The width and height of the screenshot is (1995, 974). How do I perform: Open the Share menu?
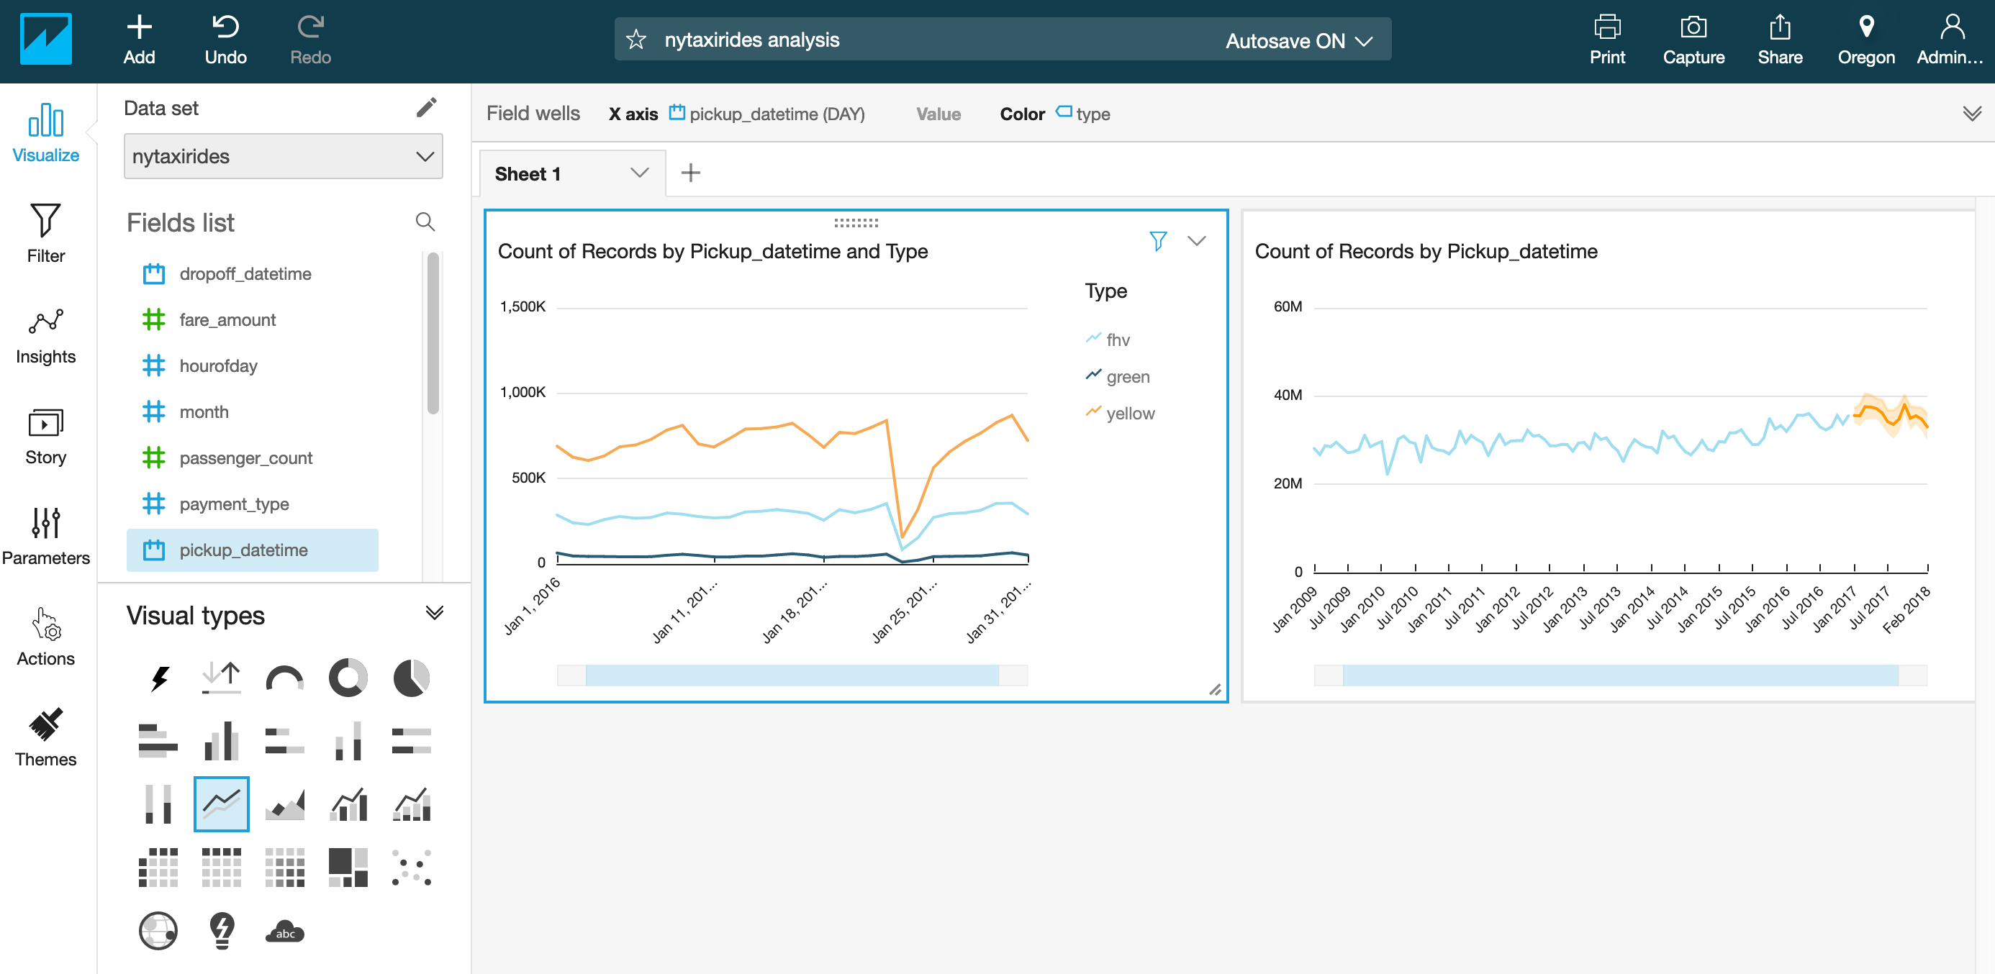[1780, 40]
